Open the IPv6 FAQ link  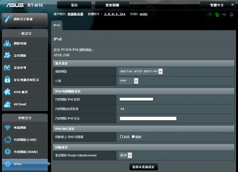62,55
